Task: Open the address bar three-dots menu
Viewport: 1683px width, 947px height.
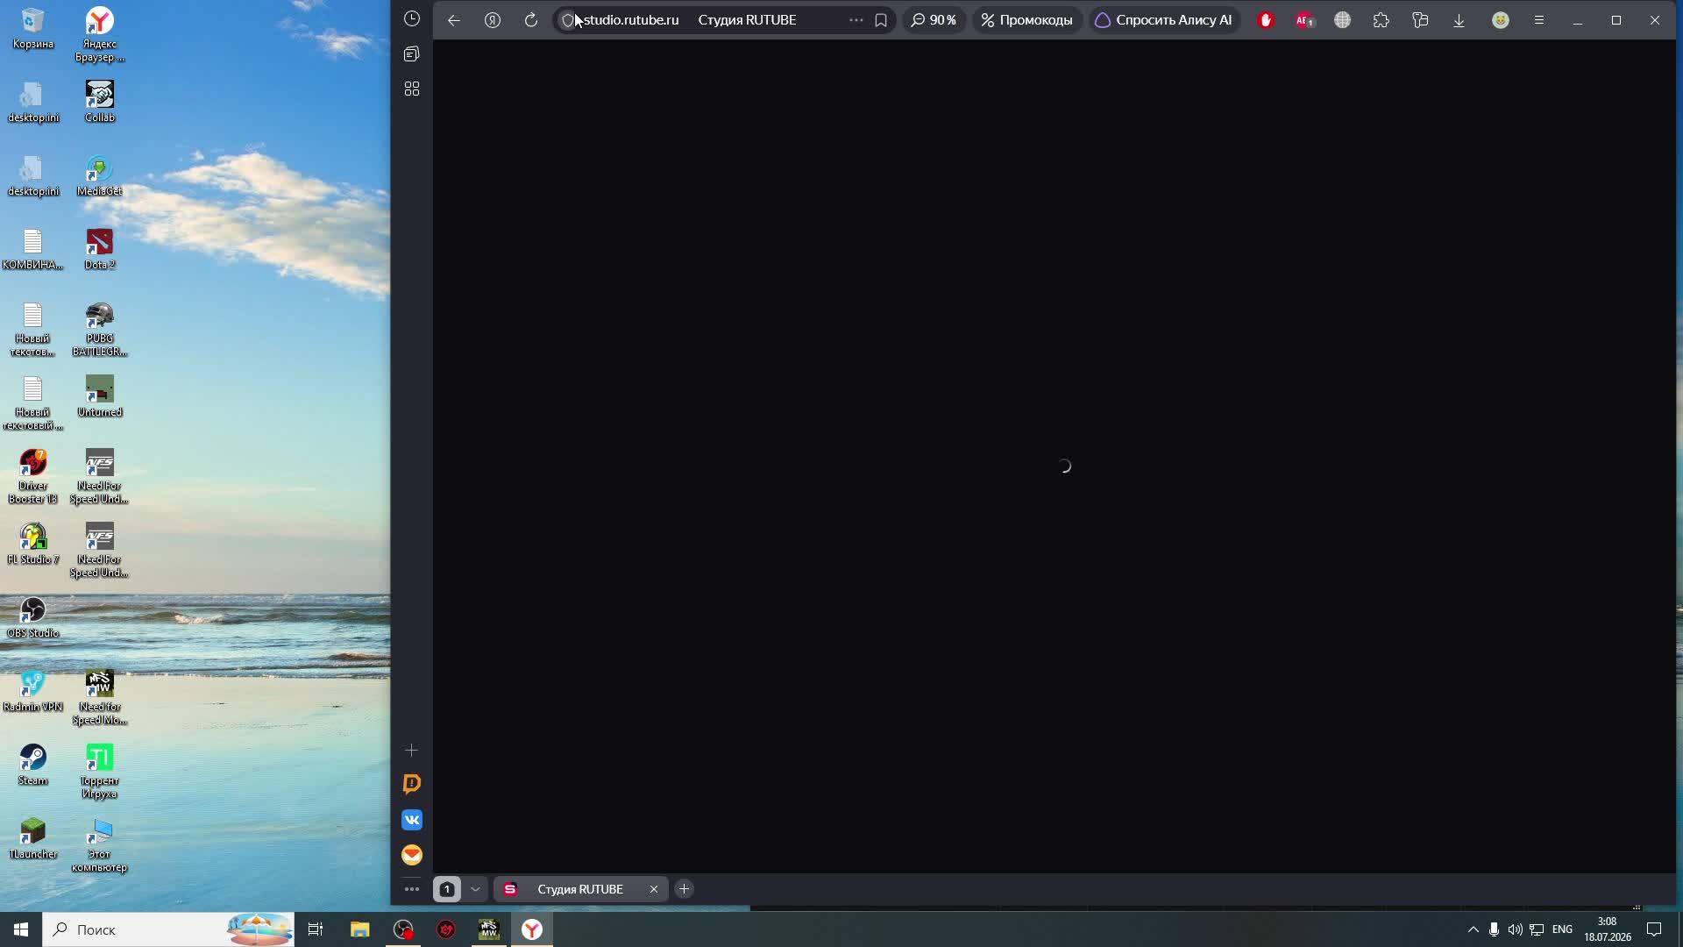Action: [856, 20]
